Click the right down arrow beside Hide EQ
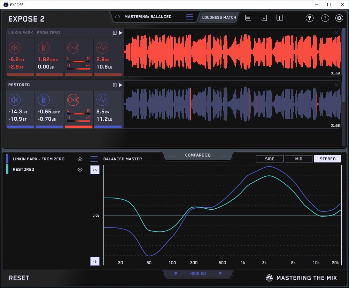Screen dimensions: 349x288 [220, 273]
